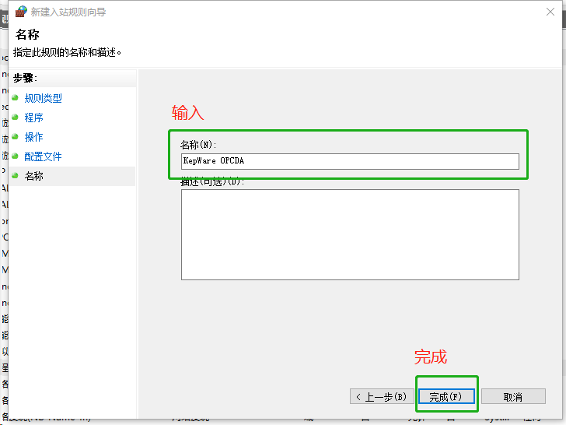
Task: Go to the 操作 step
Action: 33,137
